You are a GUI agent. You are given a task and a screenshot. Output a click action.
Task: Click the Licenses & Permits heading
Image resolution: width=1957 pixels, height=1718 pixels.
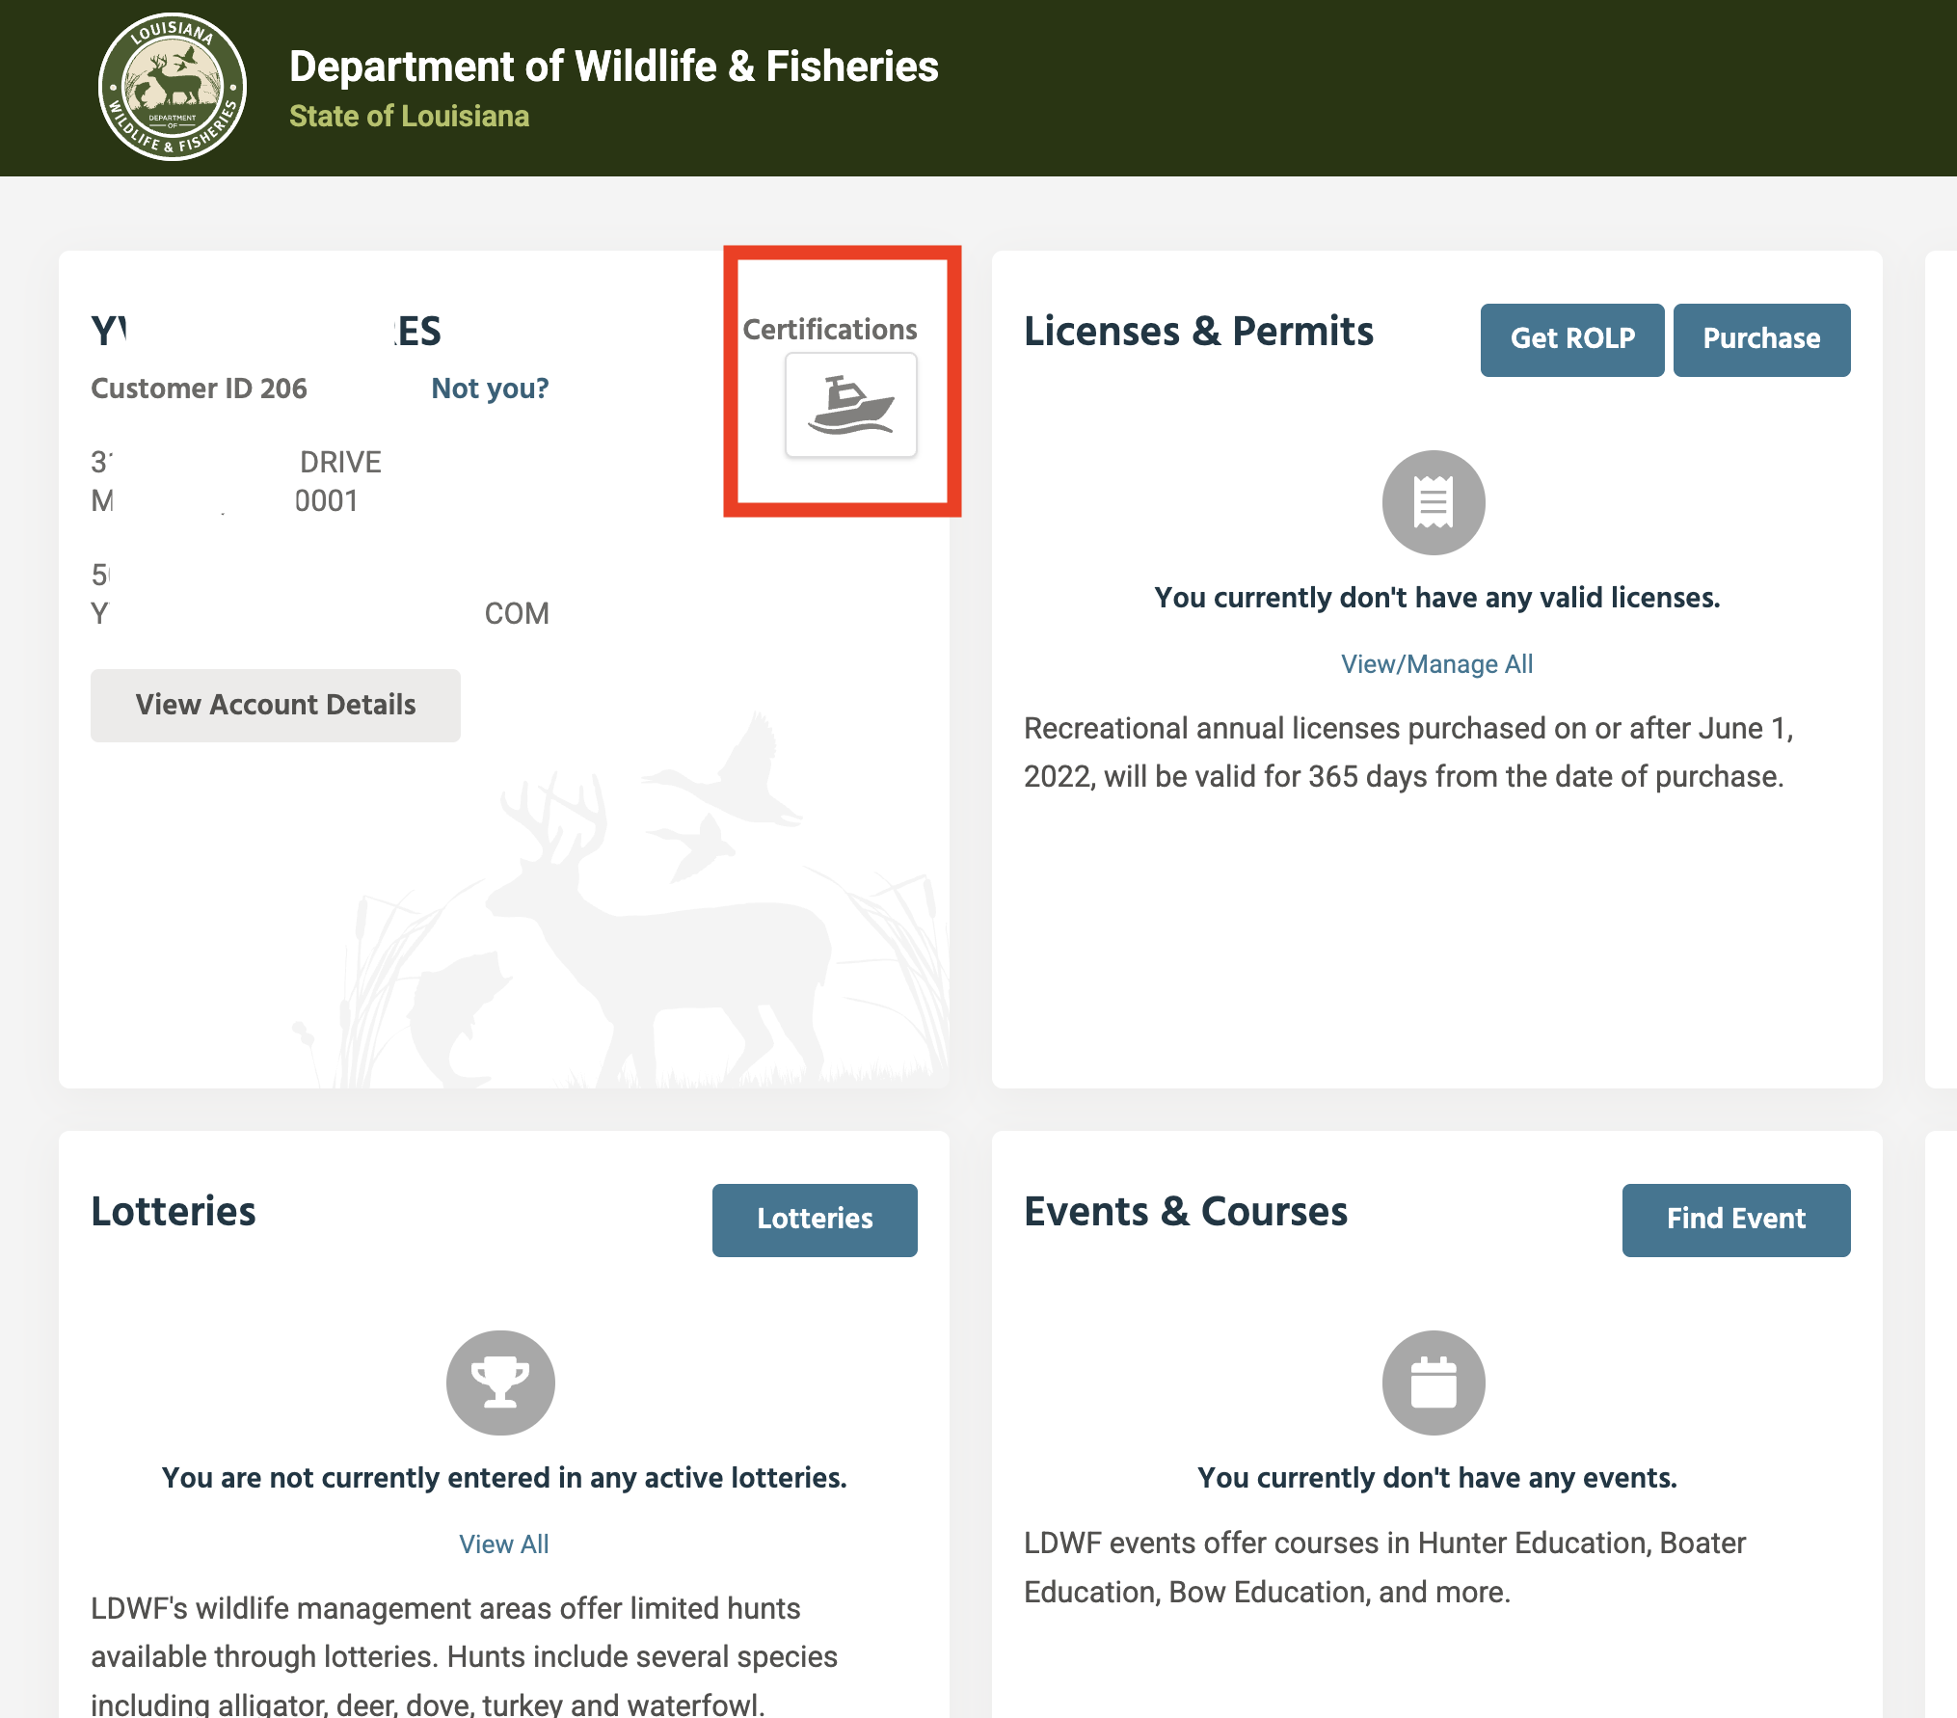(1198, 331)
